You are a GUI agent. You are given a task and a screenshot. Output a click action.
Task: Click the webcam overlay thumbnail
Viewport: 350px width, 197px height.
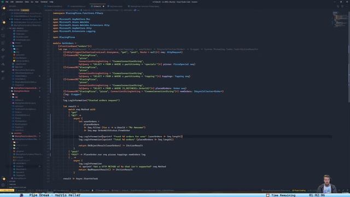pos(327,184)
